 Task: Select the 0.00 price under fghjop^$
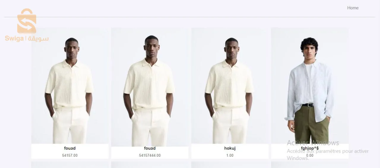[310, 155]
